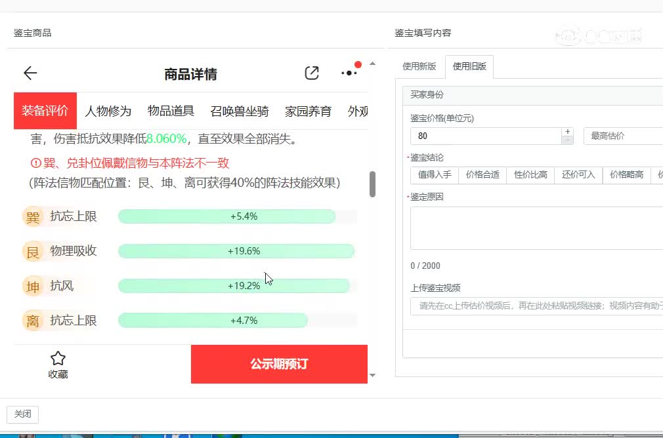Click the 艮 trigram badge icon
663x438 pixels.
pos(32,251)
